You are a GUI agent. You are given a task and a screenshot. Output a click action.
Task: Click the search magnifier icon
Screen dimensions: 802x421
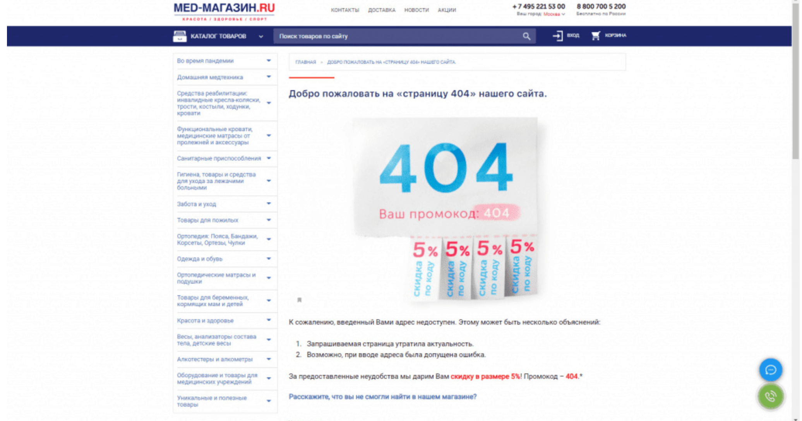(x=526, y=36)
